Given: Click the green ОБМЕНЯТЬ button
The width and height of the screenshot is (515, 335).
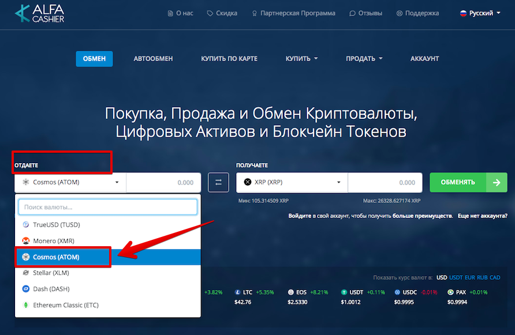Looking at the screenshot, I should pos(468,182).
